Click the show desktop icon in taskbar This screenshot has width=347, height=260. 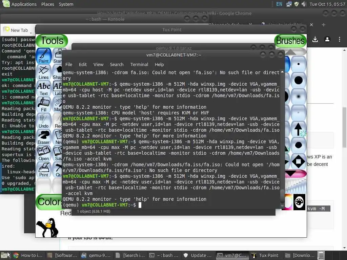(x=4, y=255)
